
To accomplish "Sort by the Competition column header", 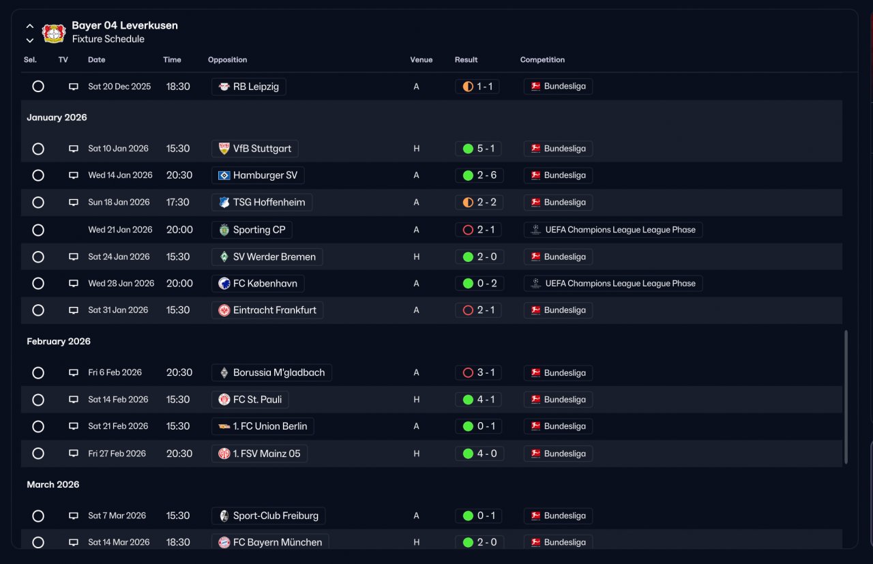I will click(542, 60).
